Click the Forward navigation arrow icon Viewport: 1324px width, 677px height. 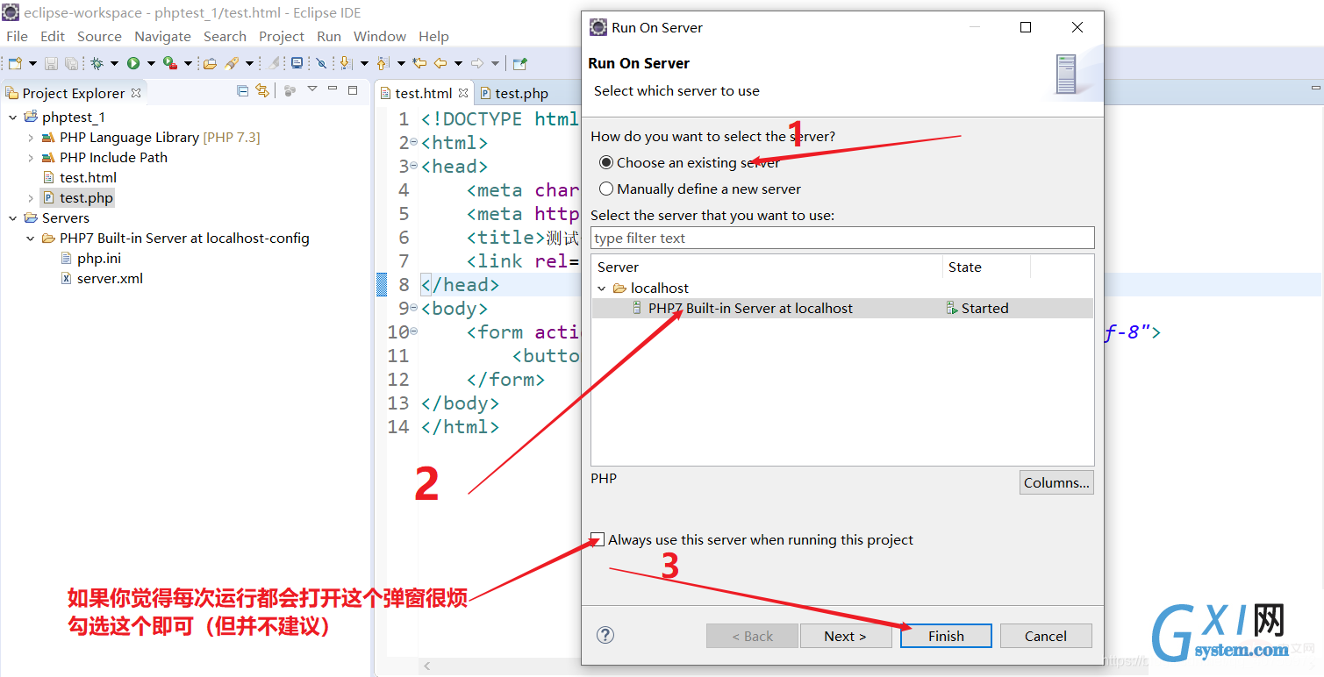coord(477,63)
